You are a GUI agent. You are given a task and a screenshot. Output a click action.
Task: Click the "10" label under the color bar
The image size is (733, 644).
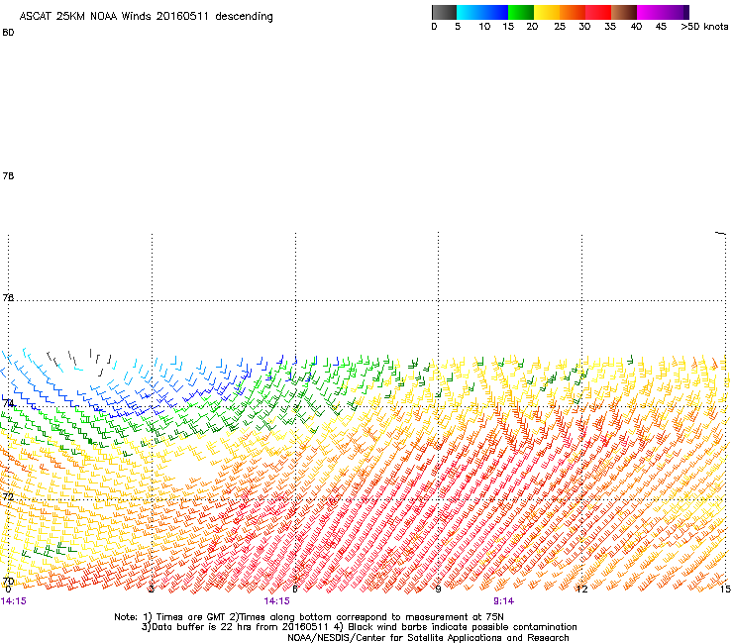(484, 27)
